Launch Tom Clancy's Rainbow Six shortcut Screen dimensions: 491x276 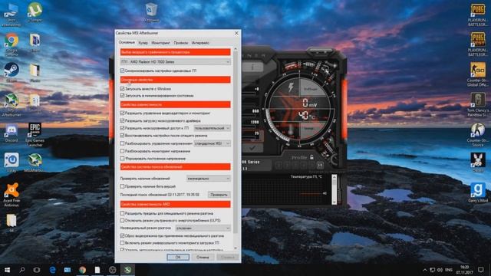click(x=477, y=104)
